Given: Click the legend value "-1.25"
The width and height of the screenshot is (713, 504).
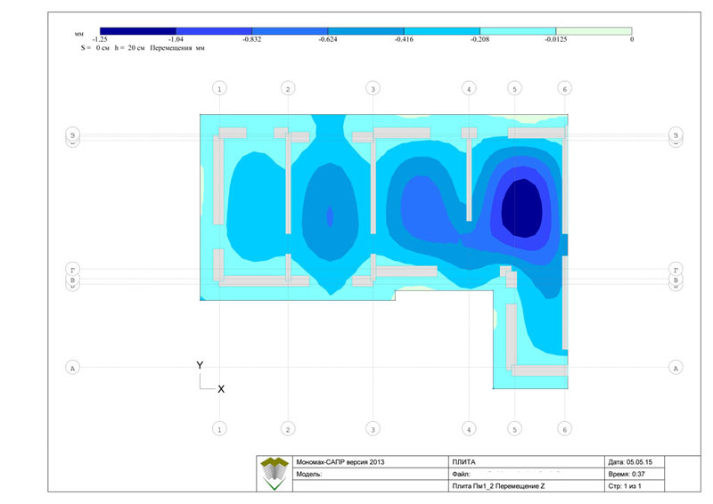Looking at the screenshot, I should tap(100, 39).
